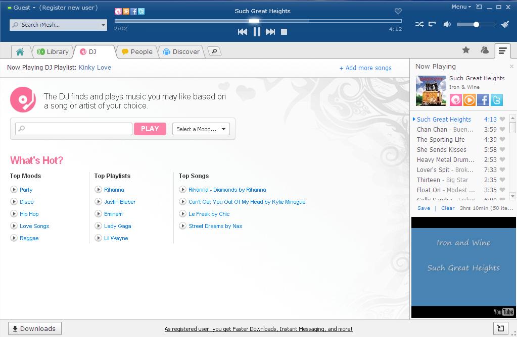Click the play icon beside Lil Wayne playlist
This screenshot has height=337, width=517.
(x=98, y=238)
